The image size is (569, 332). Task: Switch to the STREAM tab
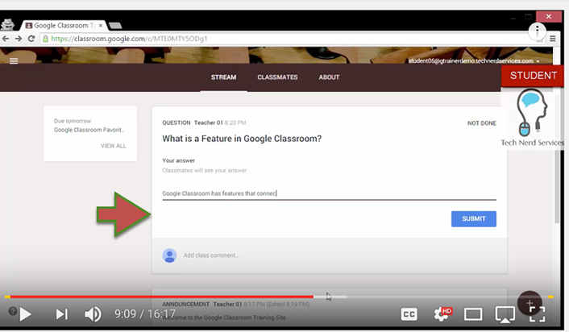click(223, 77)
